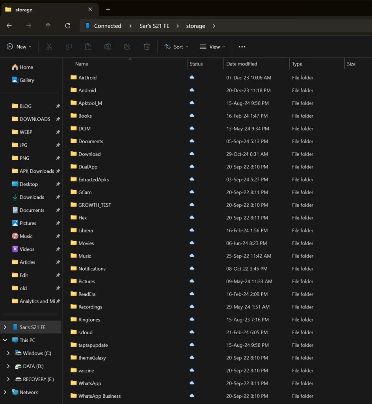The height and width of the screenshot is (404, 372).
Task: Expand Windows (C:) drive node
Action: pyautogui.click(x=8, y=353)
